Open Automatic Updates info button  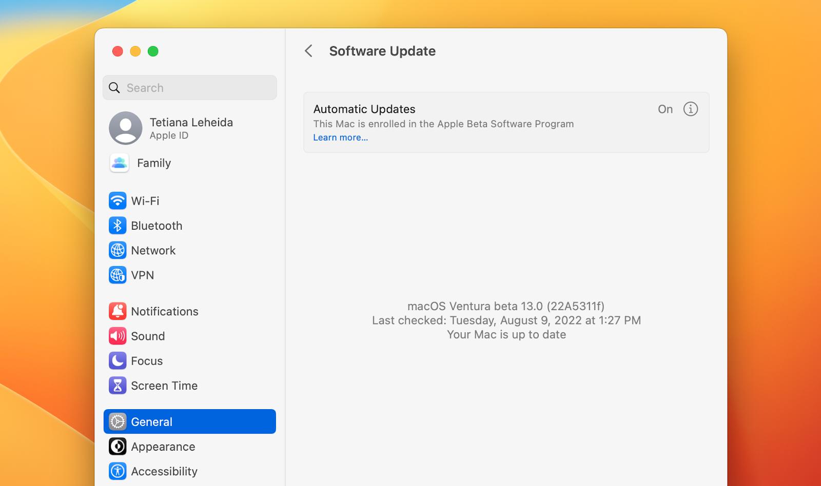(x=691, y=109)
